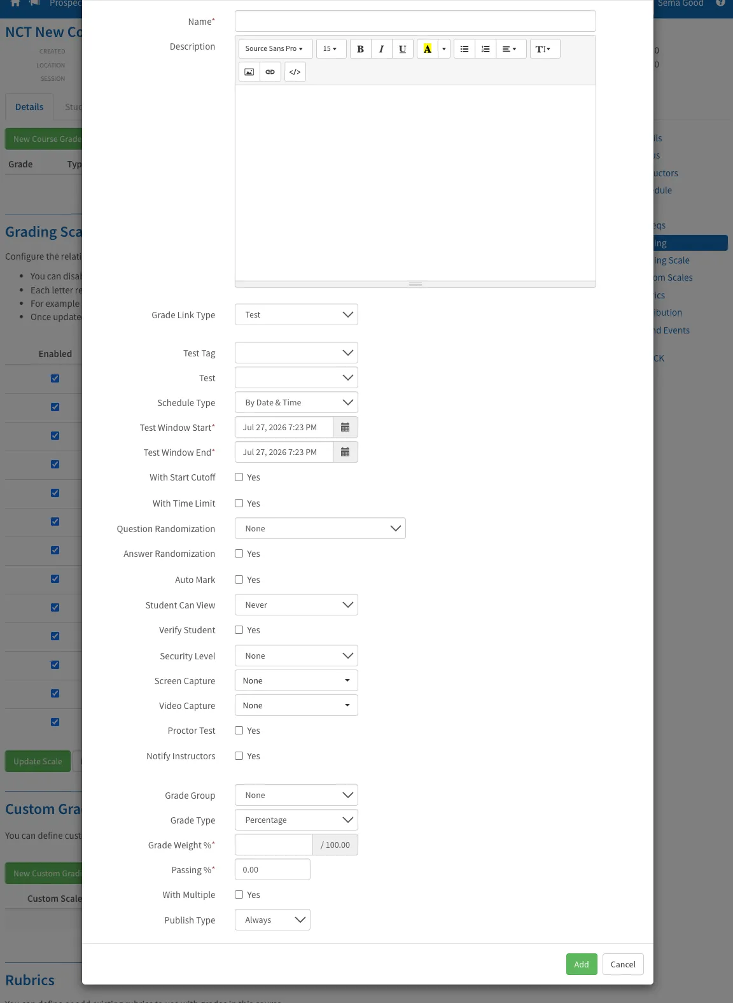Screen dimensions: 733x1003
Task: Open the Security Level dropdown
Action: 297,656
